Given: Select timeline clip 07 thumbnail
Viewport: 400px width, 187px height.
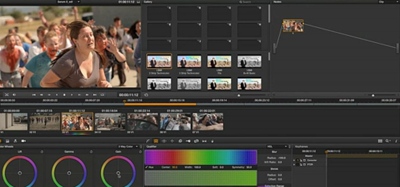Looking at the screenshot, I should pos(208,122).
